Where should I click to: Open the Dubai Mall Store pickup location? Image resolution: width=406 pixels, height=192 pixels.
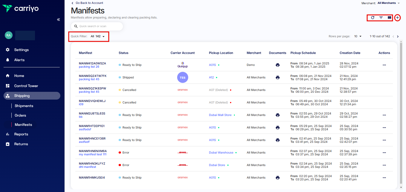pyautogui.click(x=220, y=115)
